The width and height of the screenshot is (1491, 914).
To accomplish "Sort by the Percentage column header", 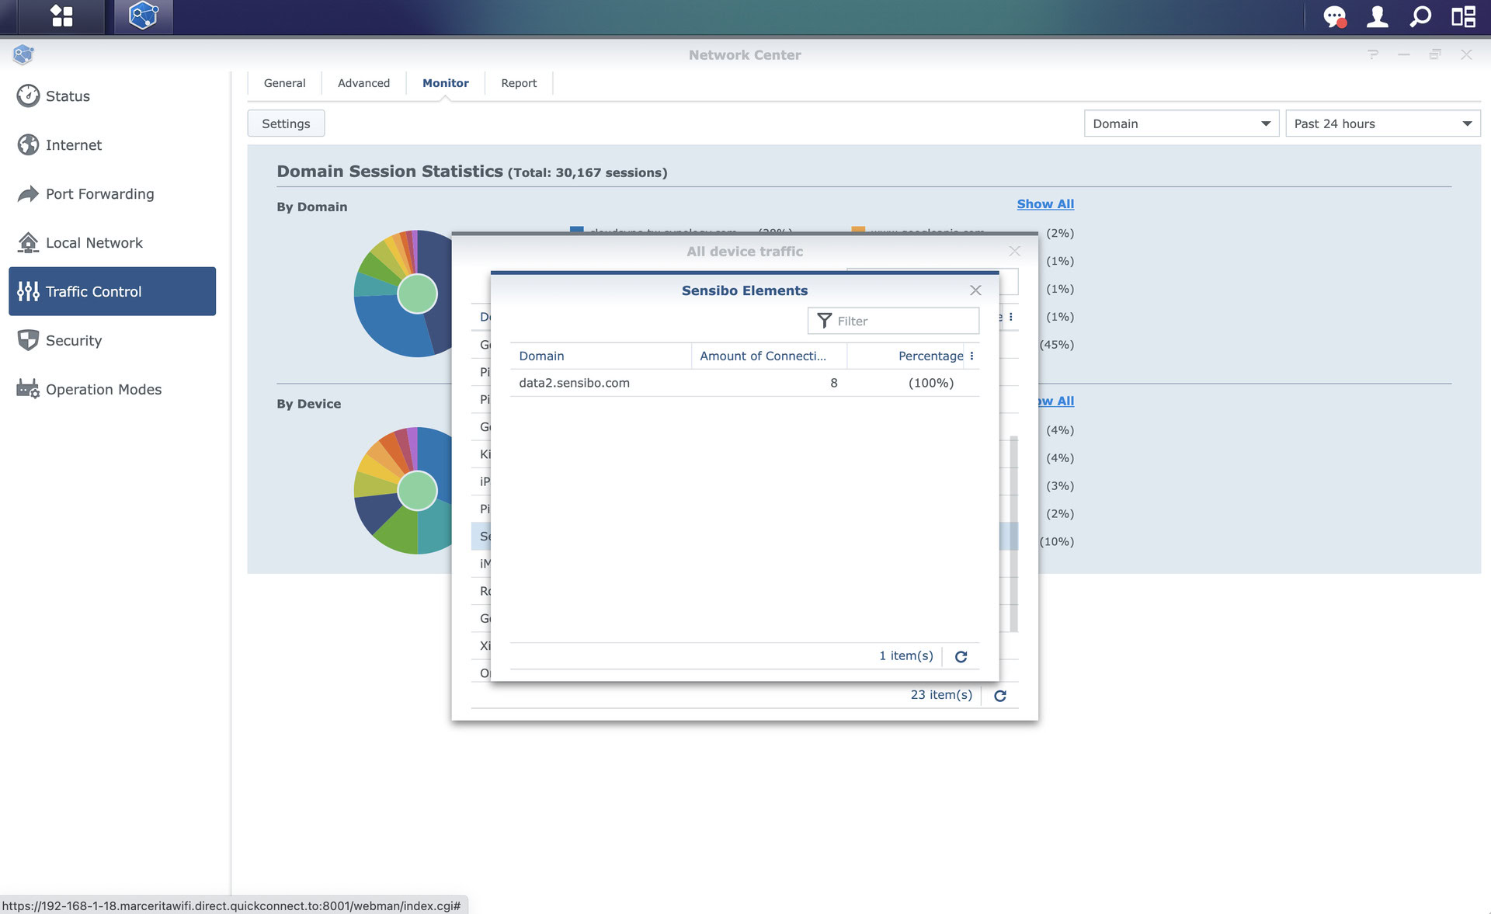I will click(x=905, y=356).
